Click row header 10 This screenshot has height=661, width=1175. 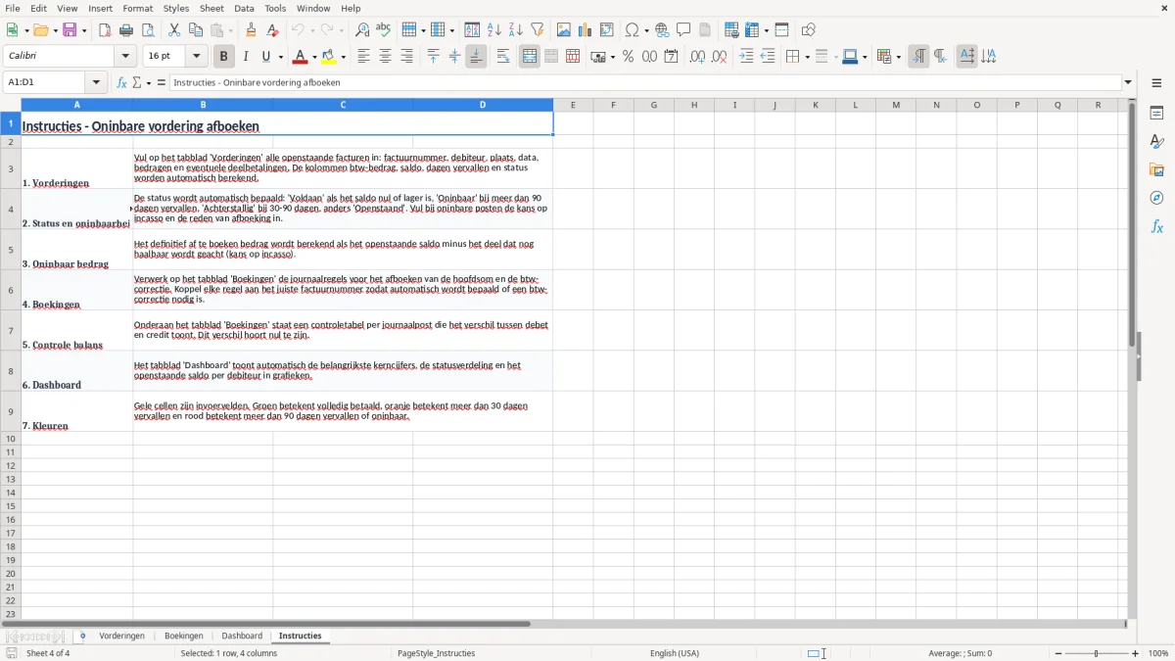[x=11, y=439]
